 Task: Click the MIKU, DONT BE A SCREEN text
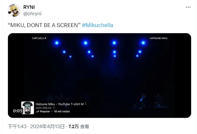tap(44, 25)
